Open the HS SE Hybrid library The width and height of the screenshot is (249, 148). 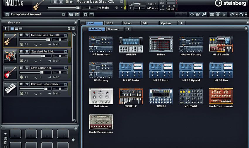191,70
